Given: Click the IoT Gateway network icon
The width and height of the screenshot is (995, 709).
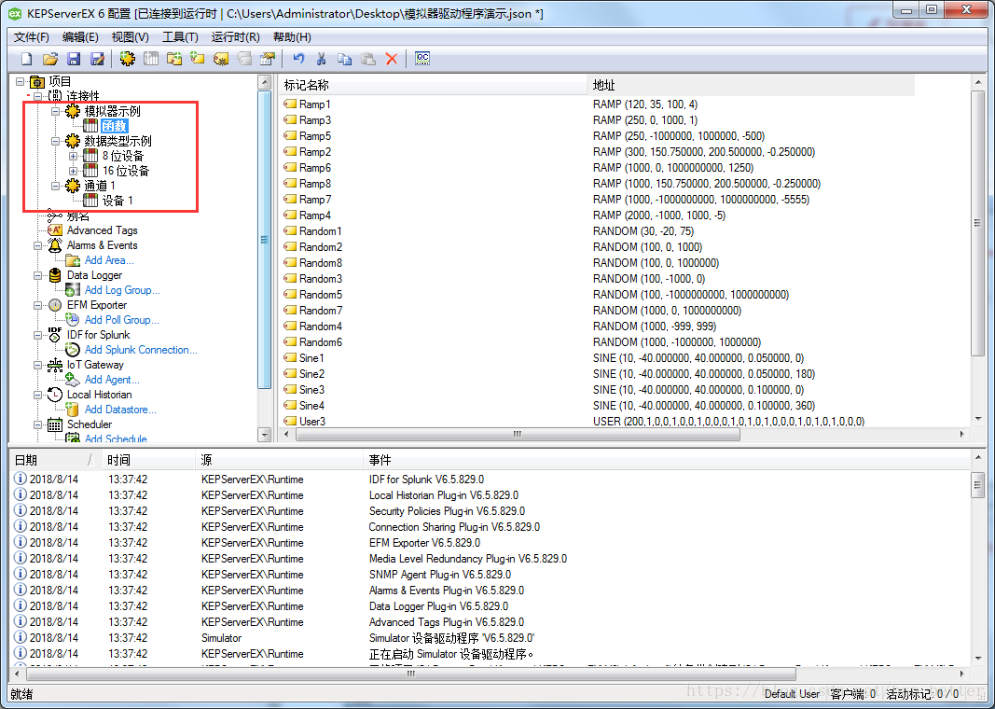Looking at the screenshot, I should [55, 365].
